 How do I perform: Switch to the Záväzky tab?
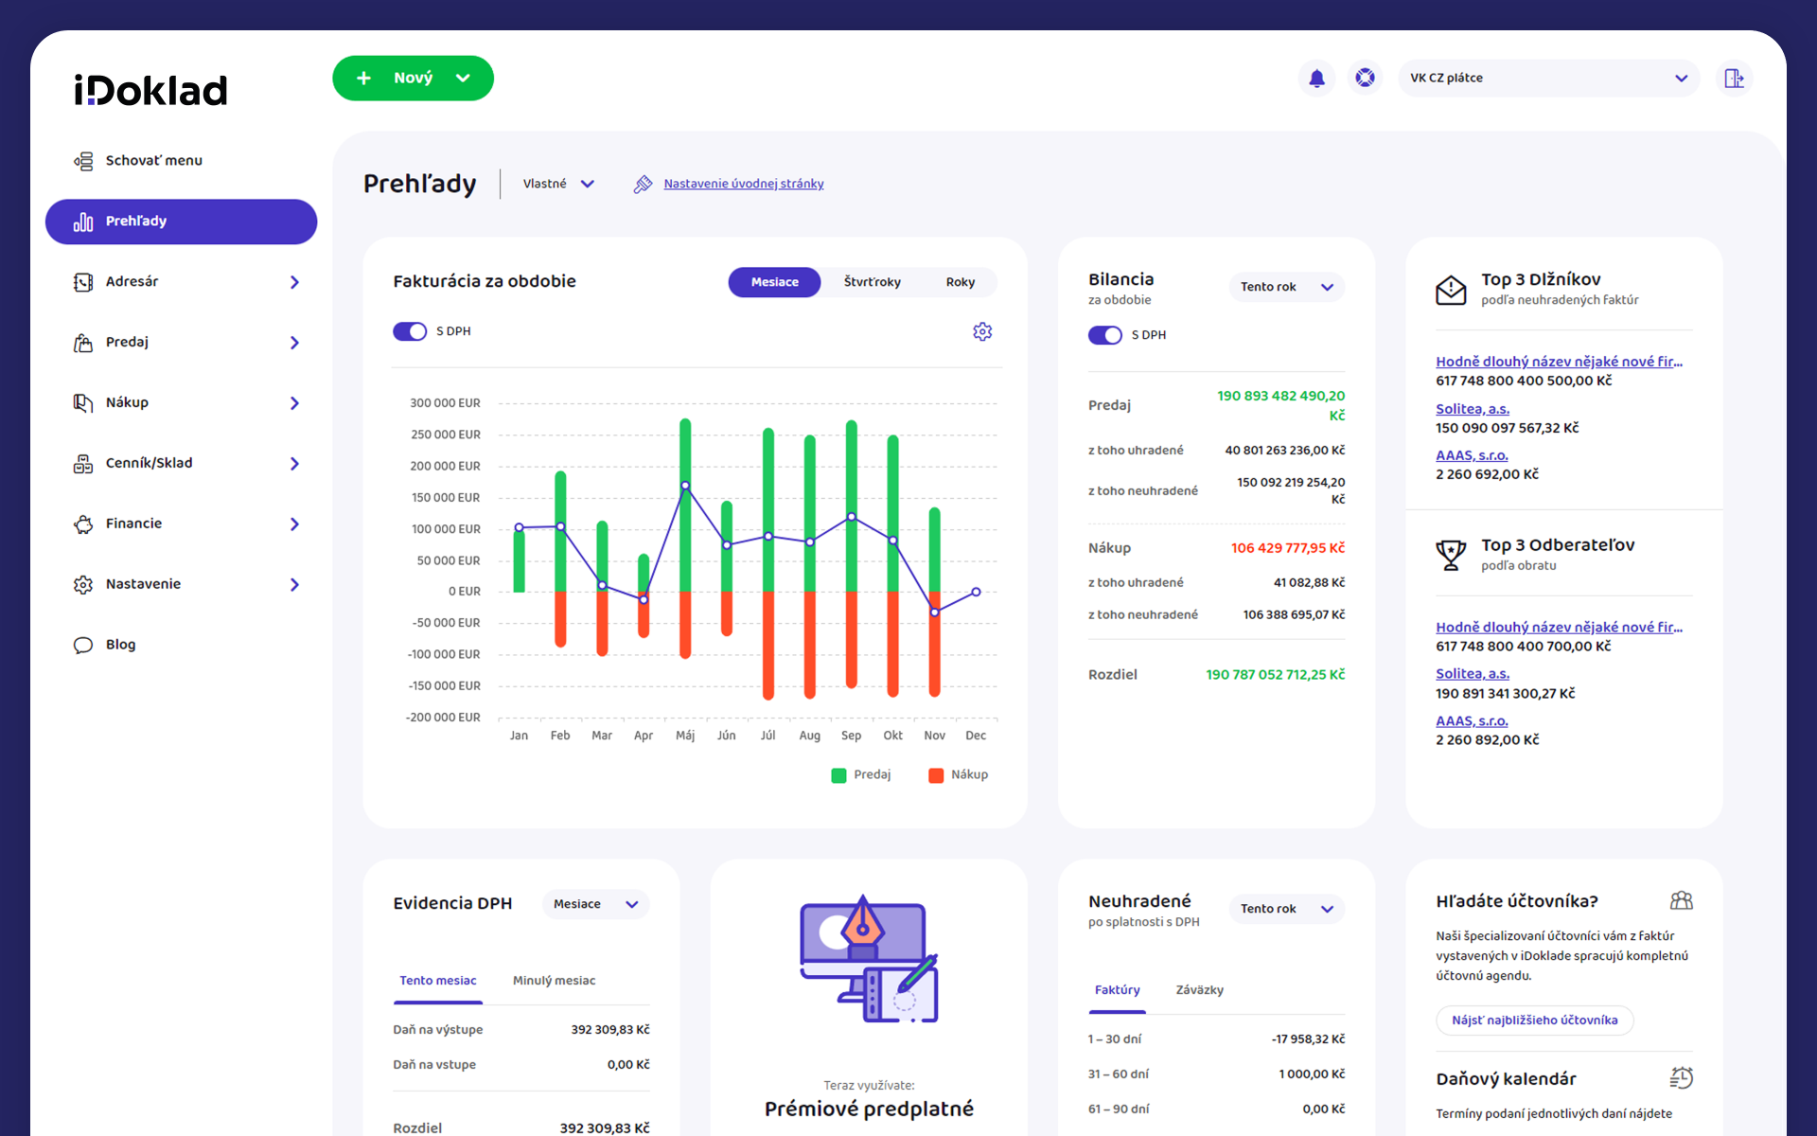tap(1199, 990)
